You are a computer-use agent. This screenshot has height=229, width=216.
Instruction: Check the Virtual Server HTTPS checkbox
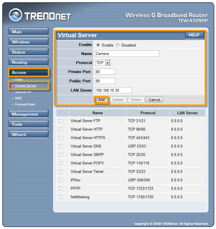click(x=60, y=137)
